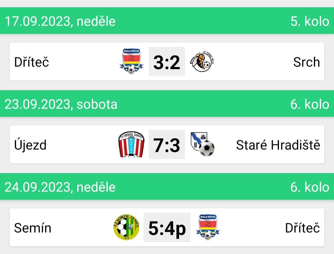Click the 23.09.2023 sobota date header

click(x=61, y=104)
